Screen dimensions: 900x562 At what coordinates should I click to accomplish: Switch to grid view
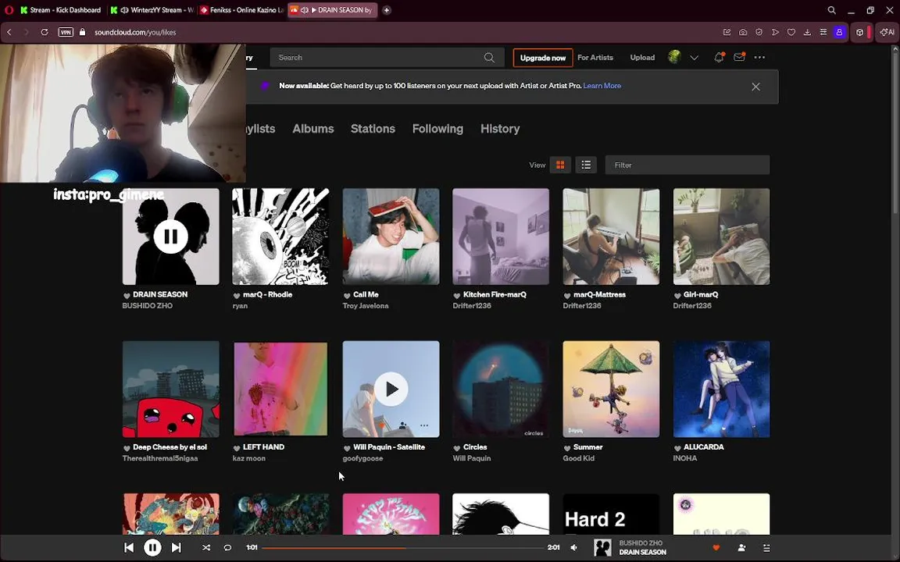click(560, 165)
